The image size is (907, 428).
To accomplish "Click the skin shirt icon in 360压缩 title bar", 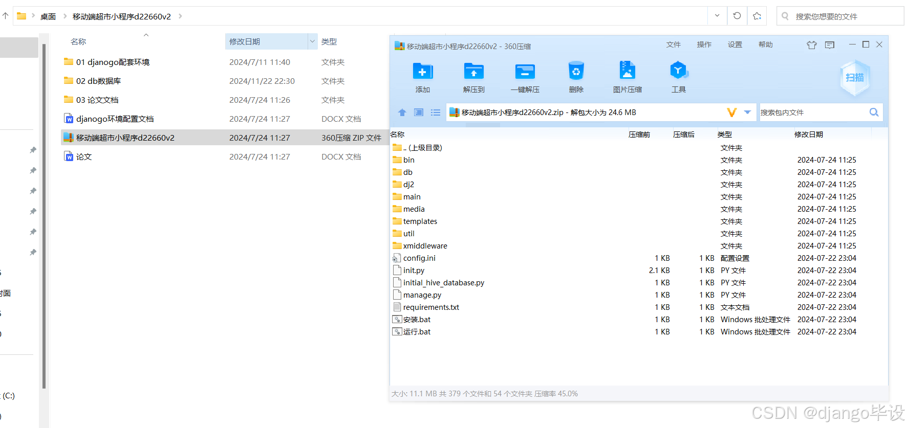I will click(812, 45).
